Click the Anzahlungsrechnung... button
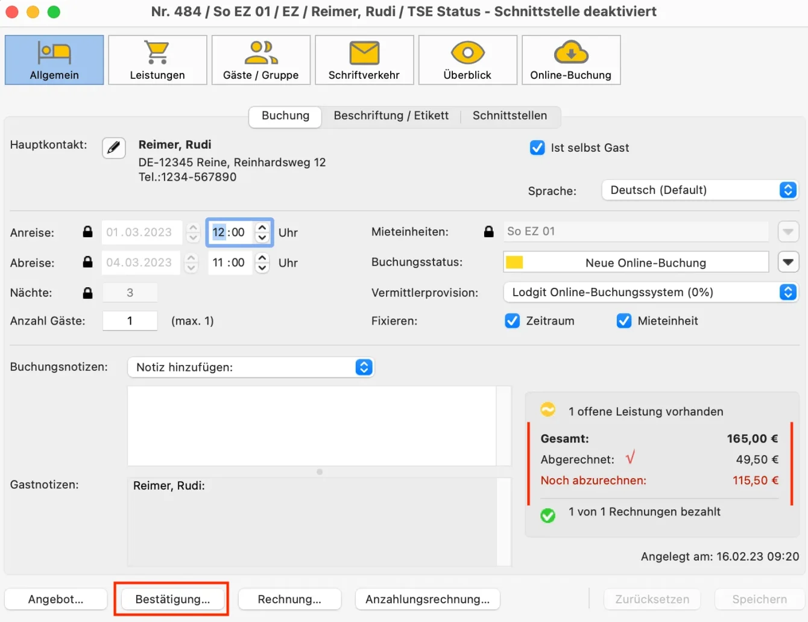 pos(428,599)
